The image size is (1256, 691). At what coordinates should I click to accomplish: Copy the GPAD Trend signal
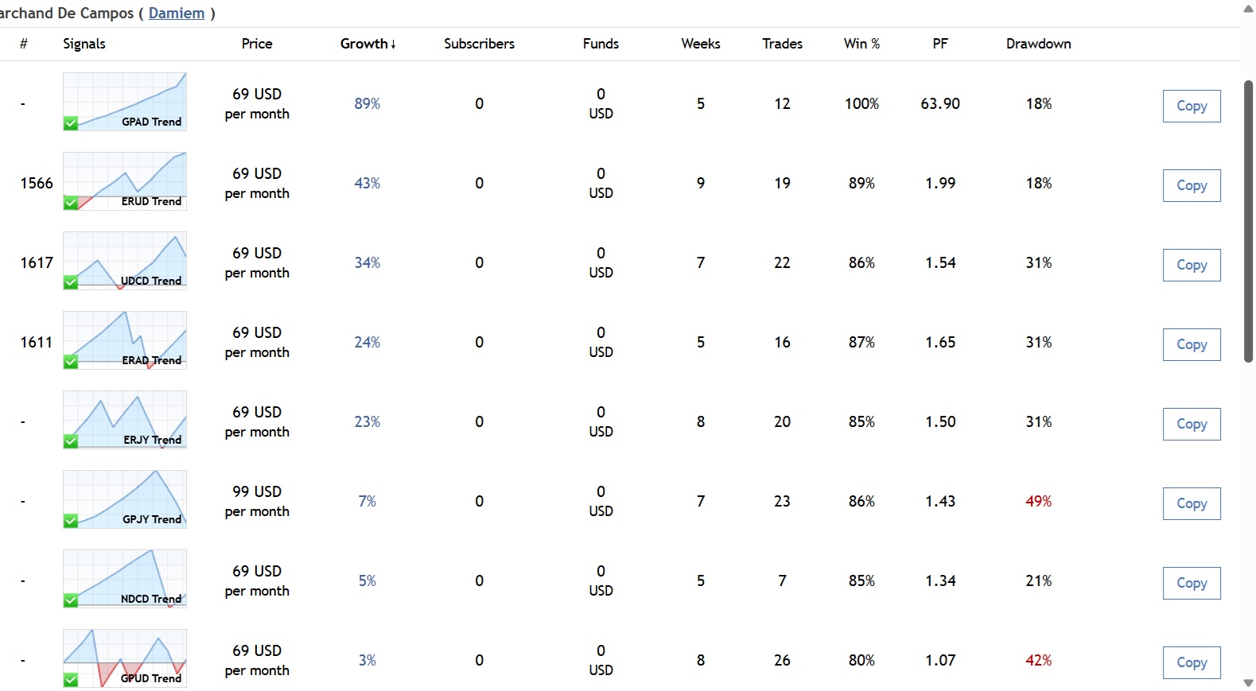(1191, 106)
